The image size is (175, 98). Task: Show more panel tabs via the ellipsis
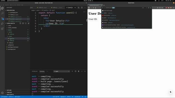[x=47, y=71]
